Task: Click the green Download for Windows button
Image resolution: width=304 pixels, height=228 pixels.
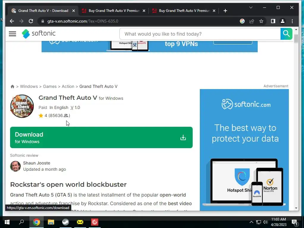Action: 101,137
